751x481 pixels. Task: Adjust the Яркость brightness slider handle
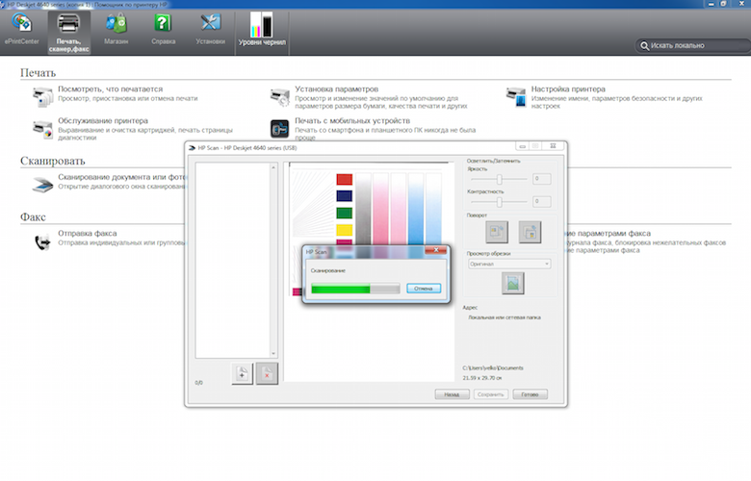[499, 179]
